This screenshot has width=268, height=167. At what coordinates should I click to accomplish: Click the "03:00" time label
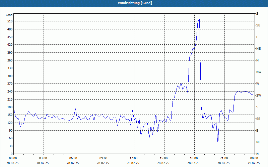[44, 158]
